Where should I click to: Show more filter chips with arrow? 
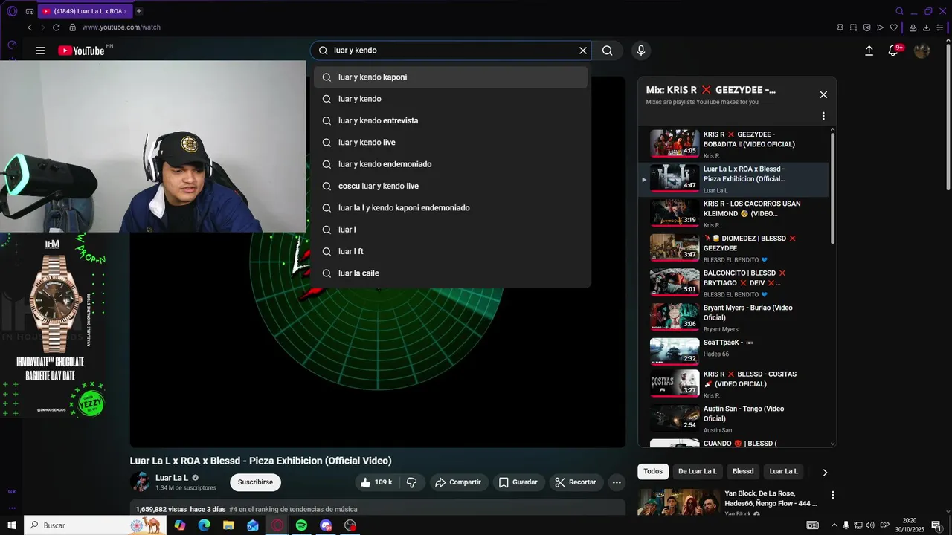tap(824, 472)
